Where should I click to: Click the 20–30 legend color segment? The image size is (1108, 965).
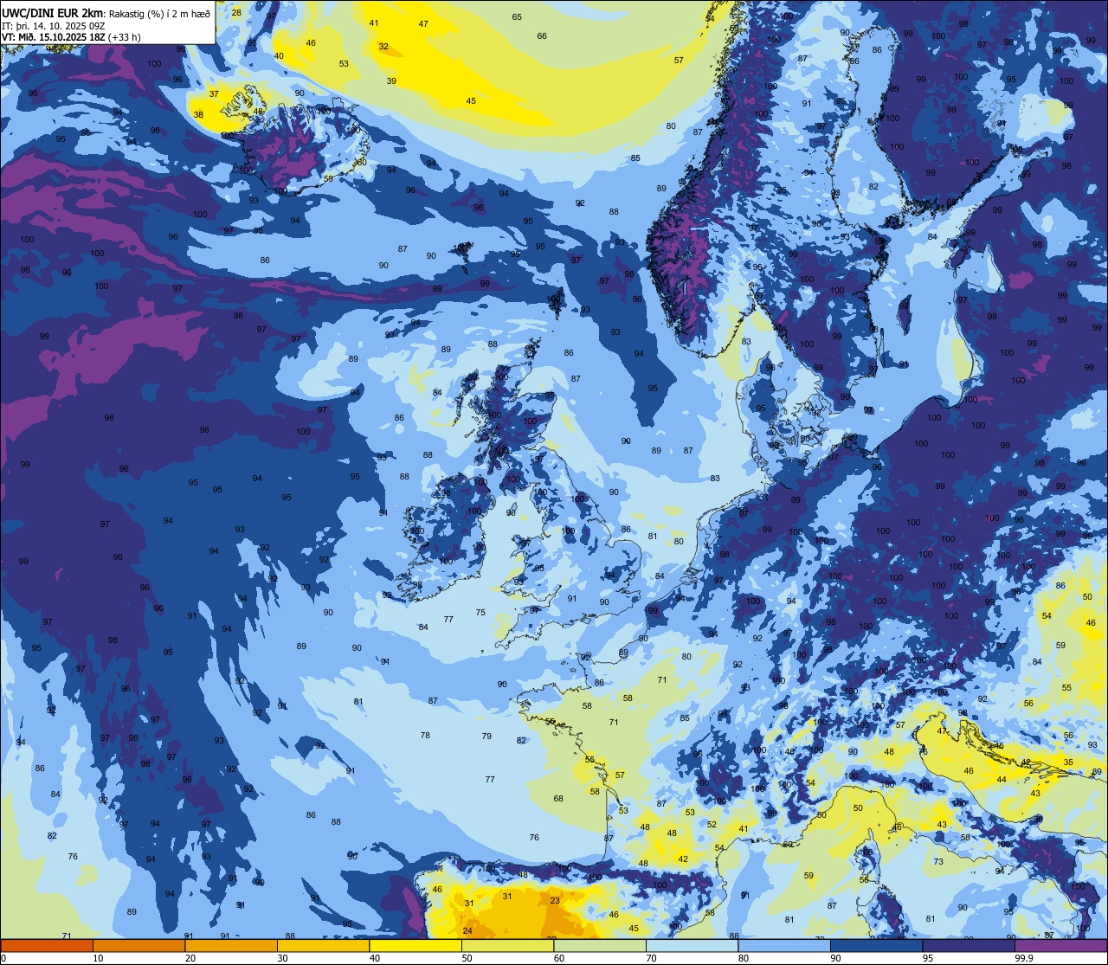click(231, 945)
